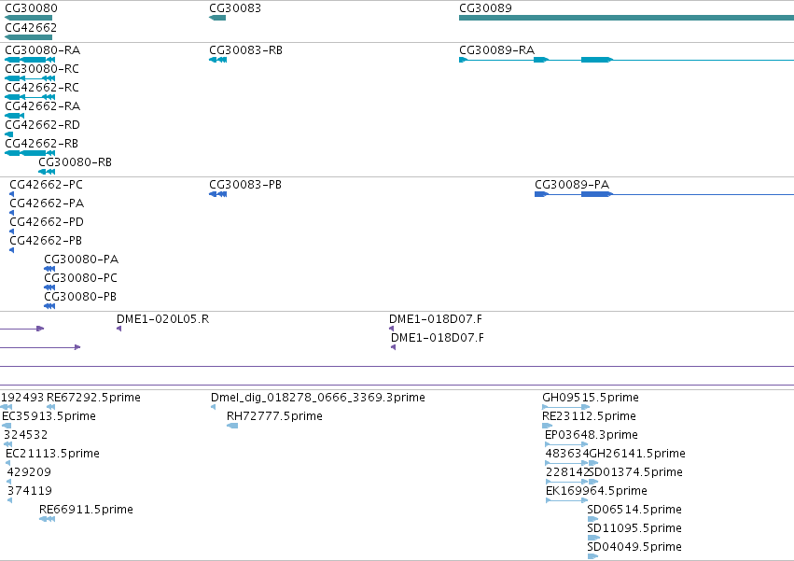This screenshot has width=794, height=561.
Task: Open the CG30083 gene label
Action: tap(235, 8)
